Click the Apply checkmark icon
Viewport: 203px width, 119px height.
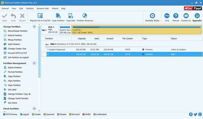click(x=5, y=16)
